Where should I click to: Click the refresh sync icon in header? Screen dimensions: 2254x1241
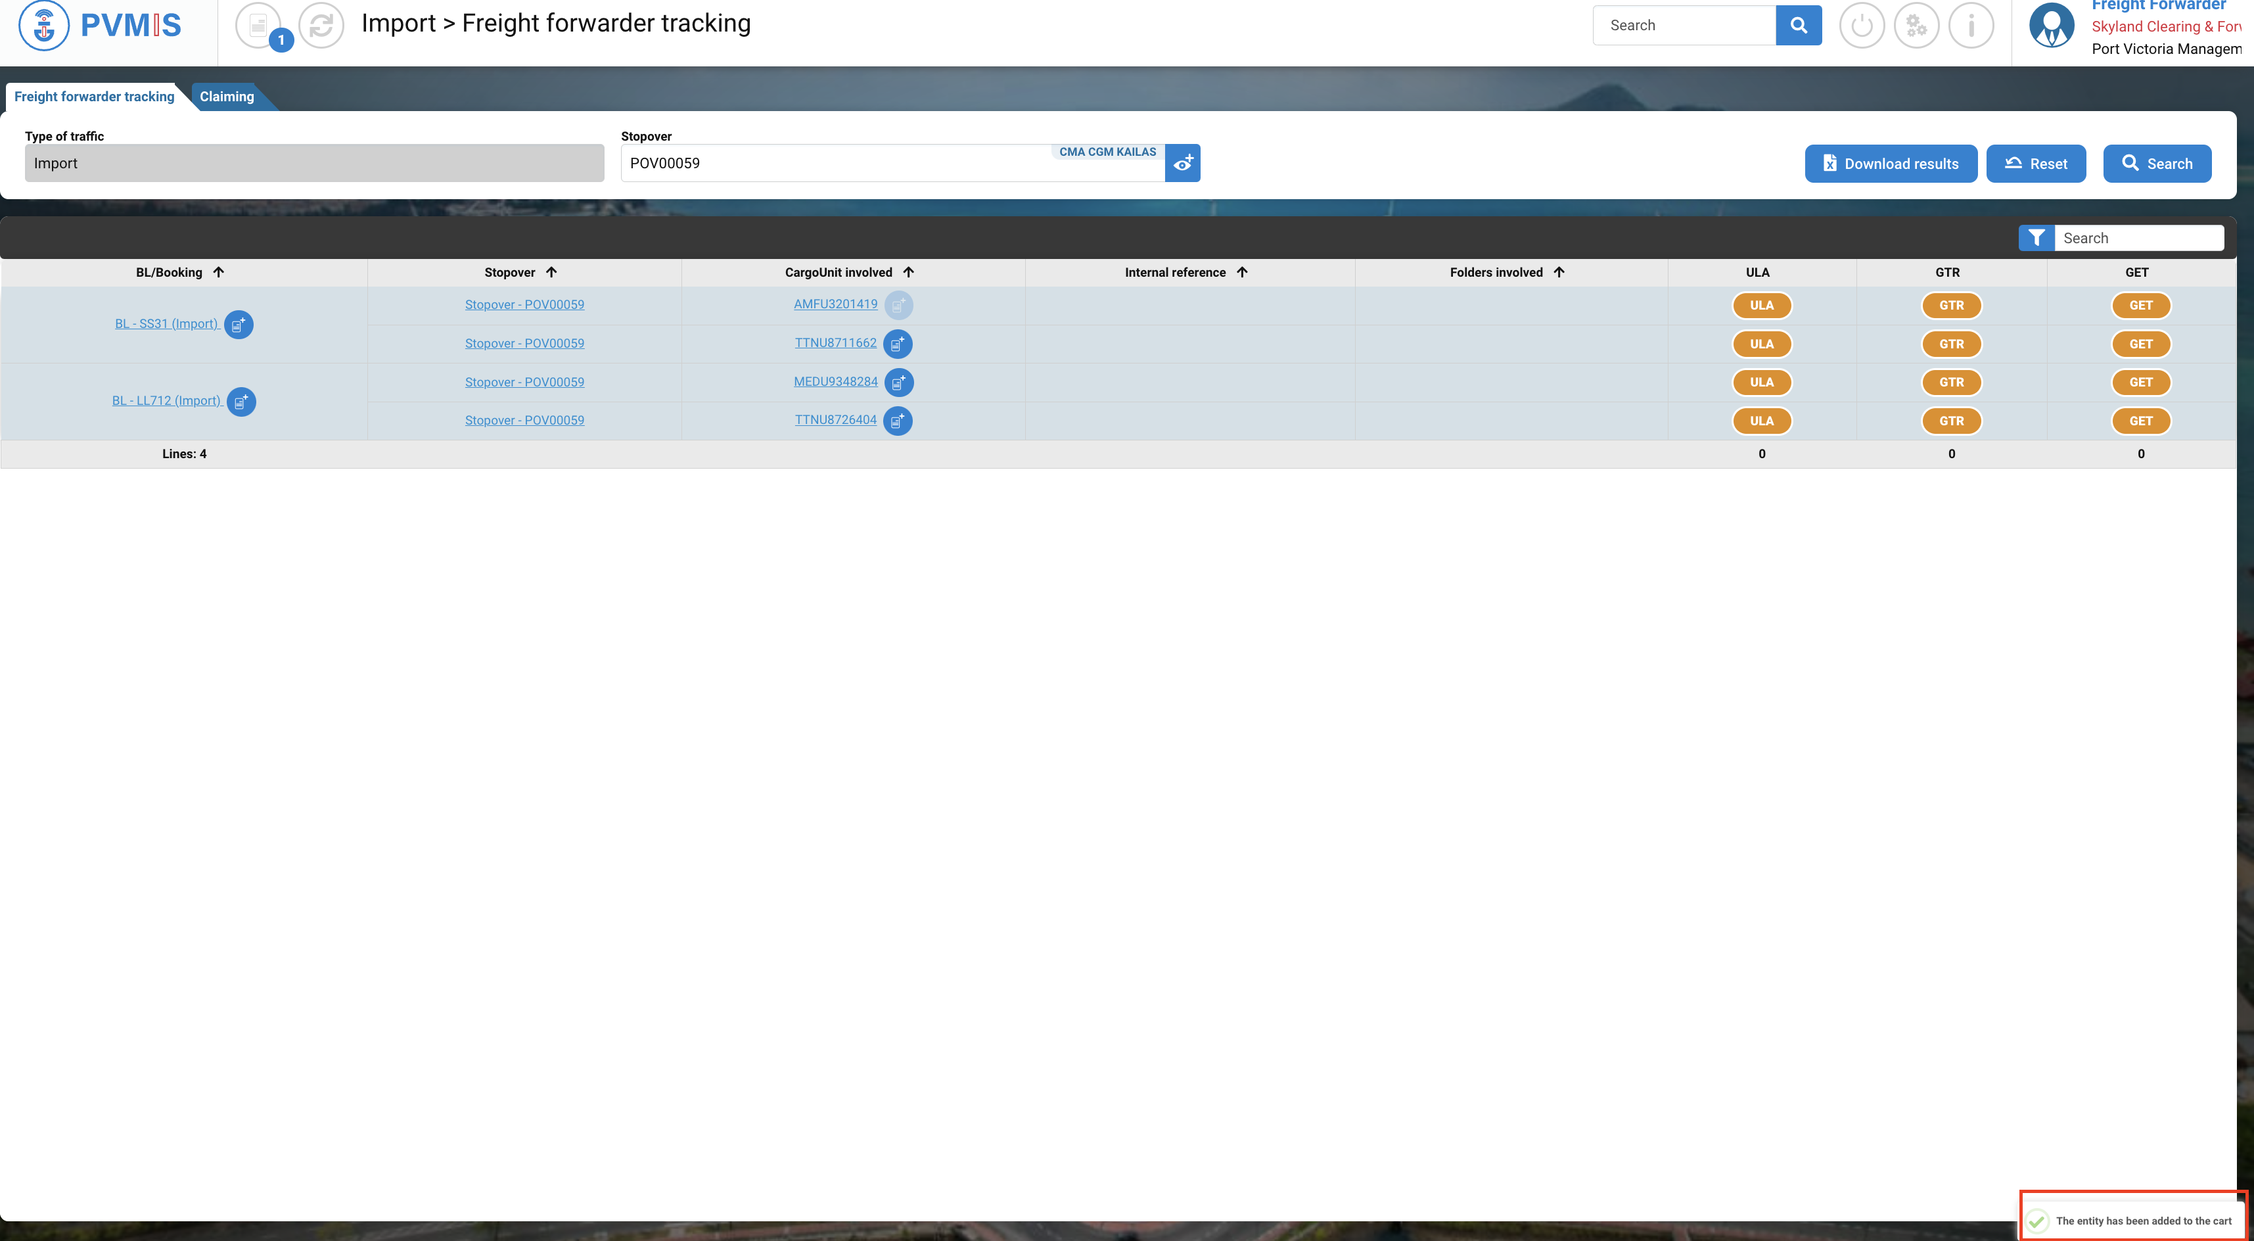tap(321, 26)
